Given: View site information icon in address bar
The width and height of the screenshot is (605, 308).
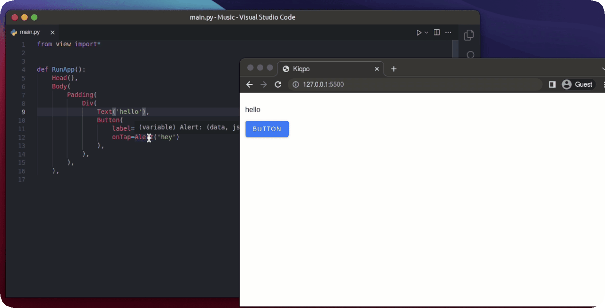Looking at the screenshot, I should pyautogui.click(x=296, y=84).
